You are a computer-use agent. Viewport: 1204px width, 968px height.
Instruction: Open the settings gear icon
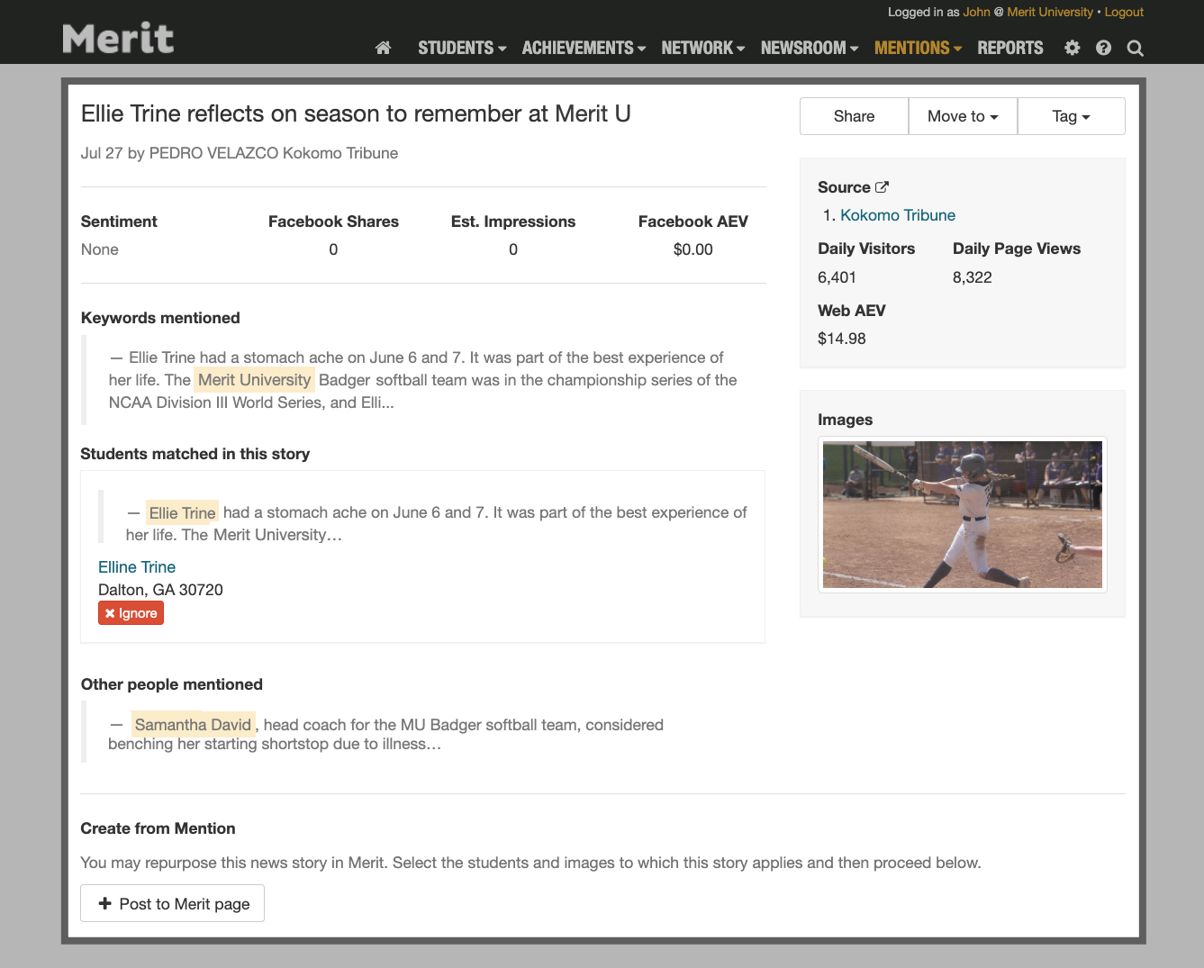(x=1072, y=49)
